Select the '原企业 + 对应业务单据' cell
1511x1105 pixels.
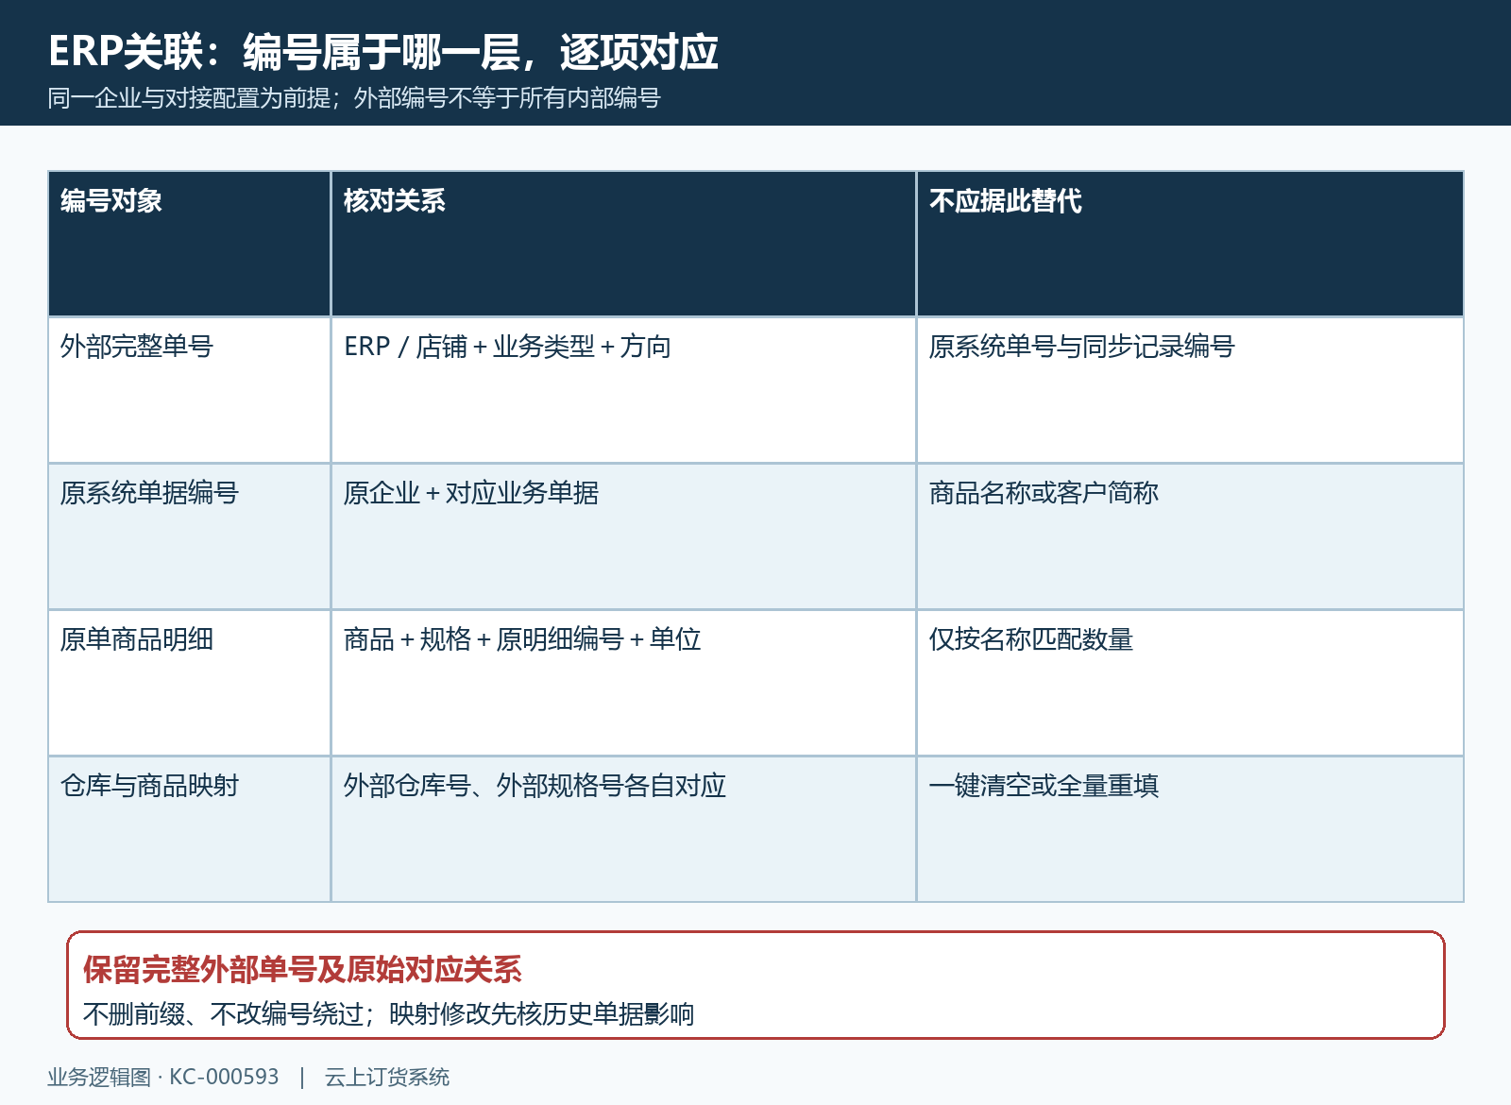(623, 536)
